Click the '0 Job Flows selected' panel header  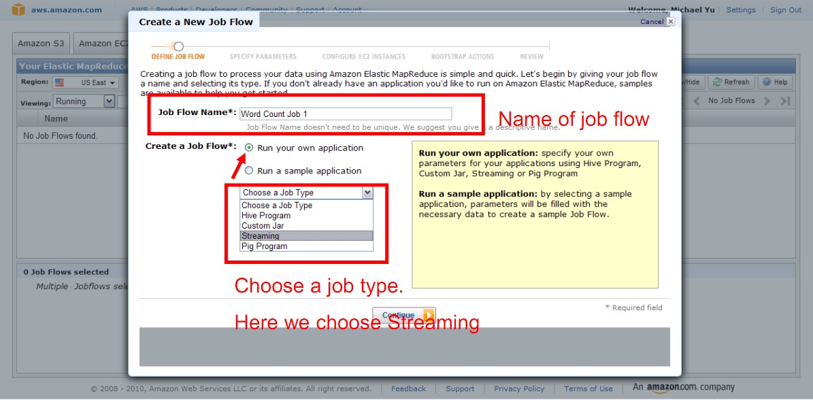click(66, 272)
